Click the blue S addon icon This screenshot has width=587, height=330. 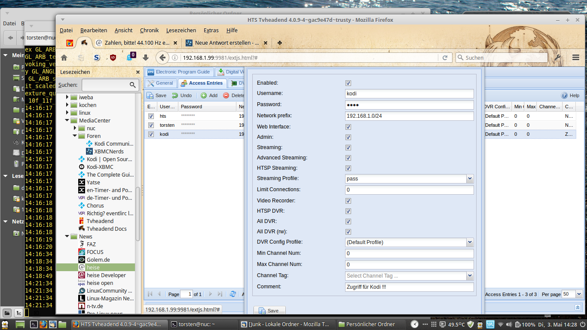click(x=97, y=58)
